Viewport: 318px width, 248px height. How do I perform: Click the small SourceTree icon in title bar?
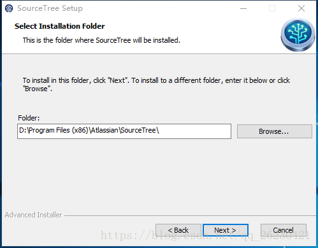[9, 8]
